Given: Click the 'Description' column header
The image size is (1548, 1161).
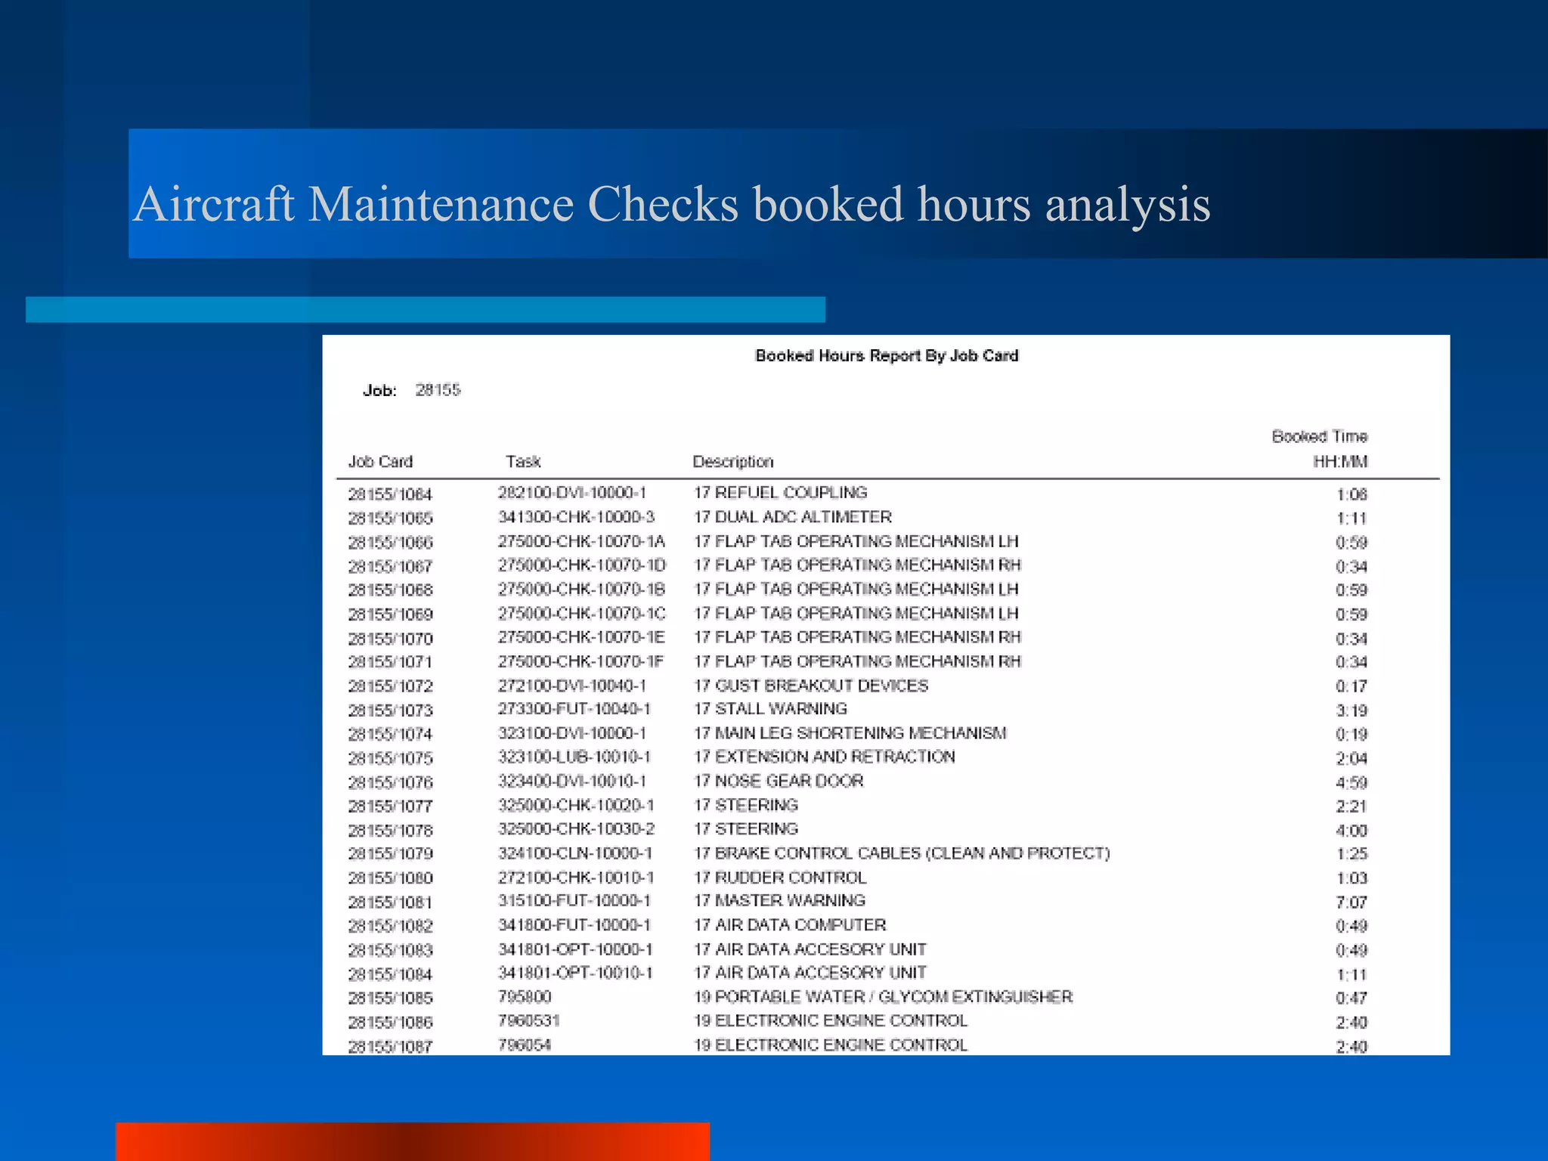Looking at the screenshot, I should point(733,462).
